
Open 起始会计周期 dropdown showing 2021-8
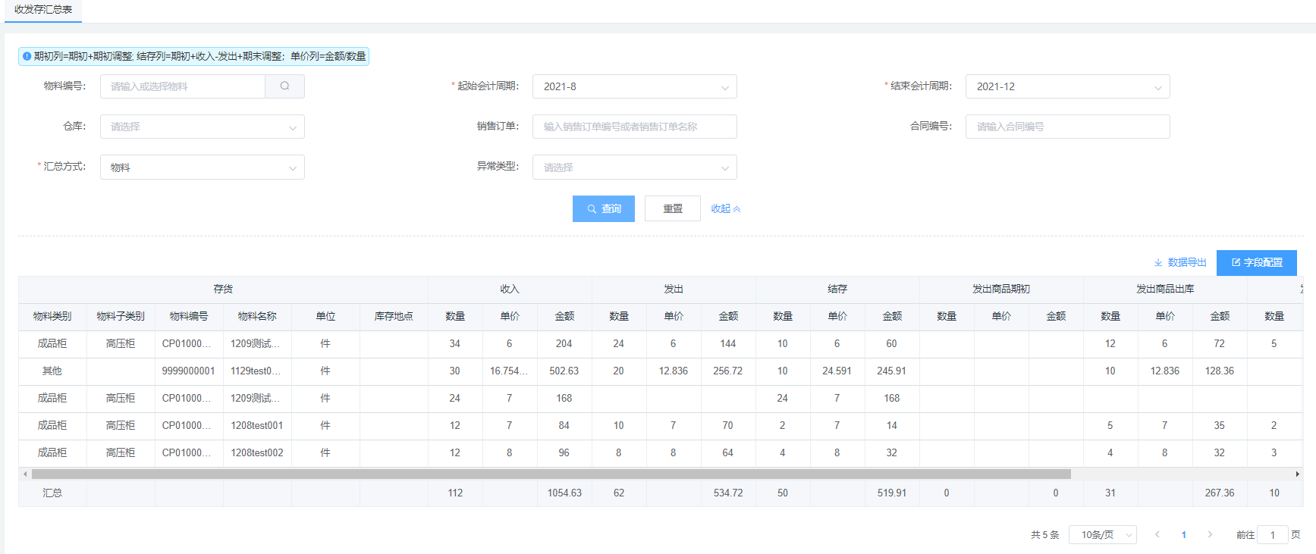pos(634,86)
